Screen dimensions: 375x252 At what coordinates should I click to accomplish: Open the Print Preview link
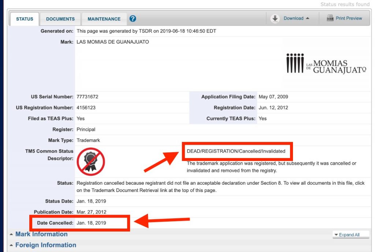coord(349,18)
